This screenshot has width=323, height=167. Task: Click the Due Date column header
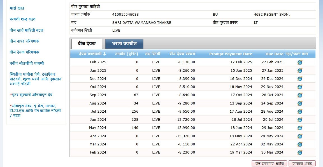(275, 54)
